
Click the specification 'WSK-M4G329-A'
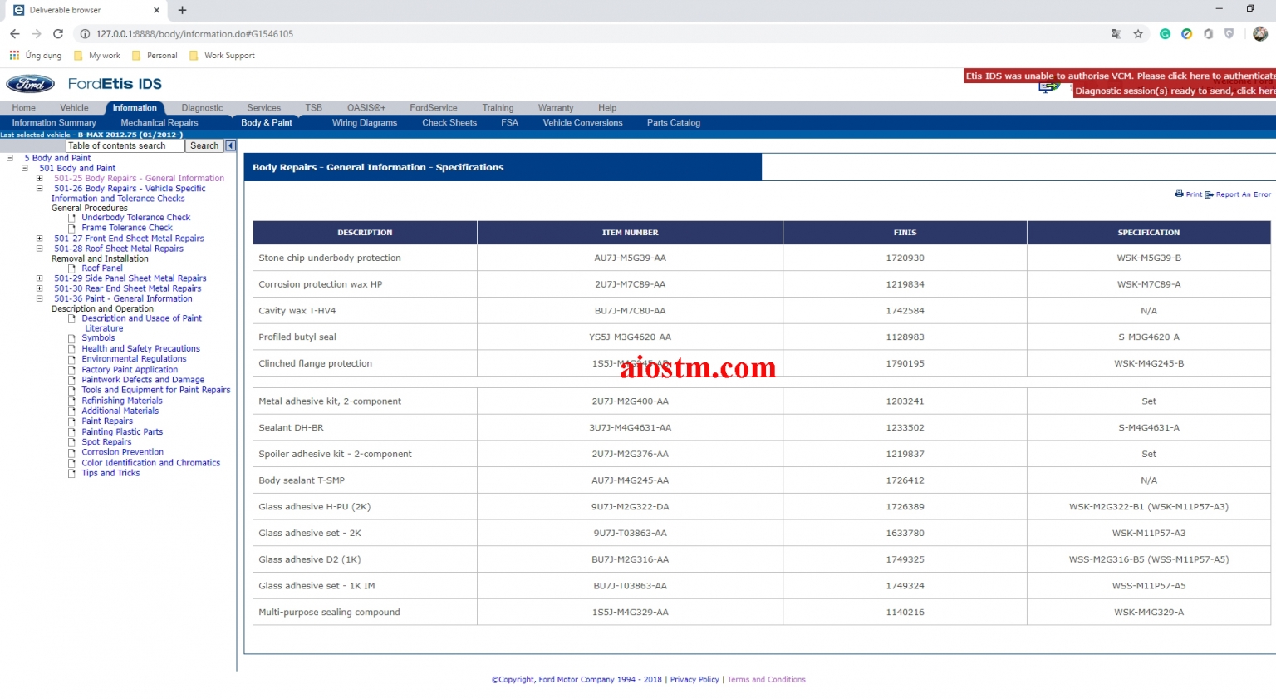click(x=1149, y=613)
